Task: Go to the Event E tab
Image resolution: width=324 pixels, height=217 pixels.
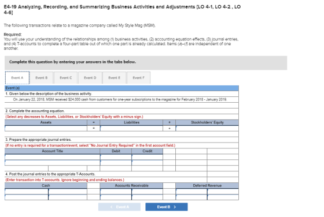Action: [115, 78]
